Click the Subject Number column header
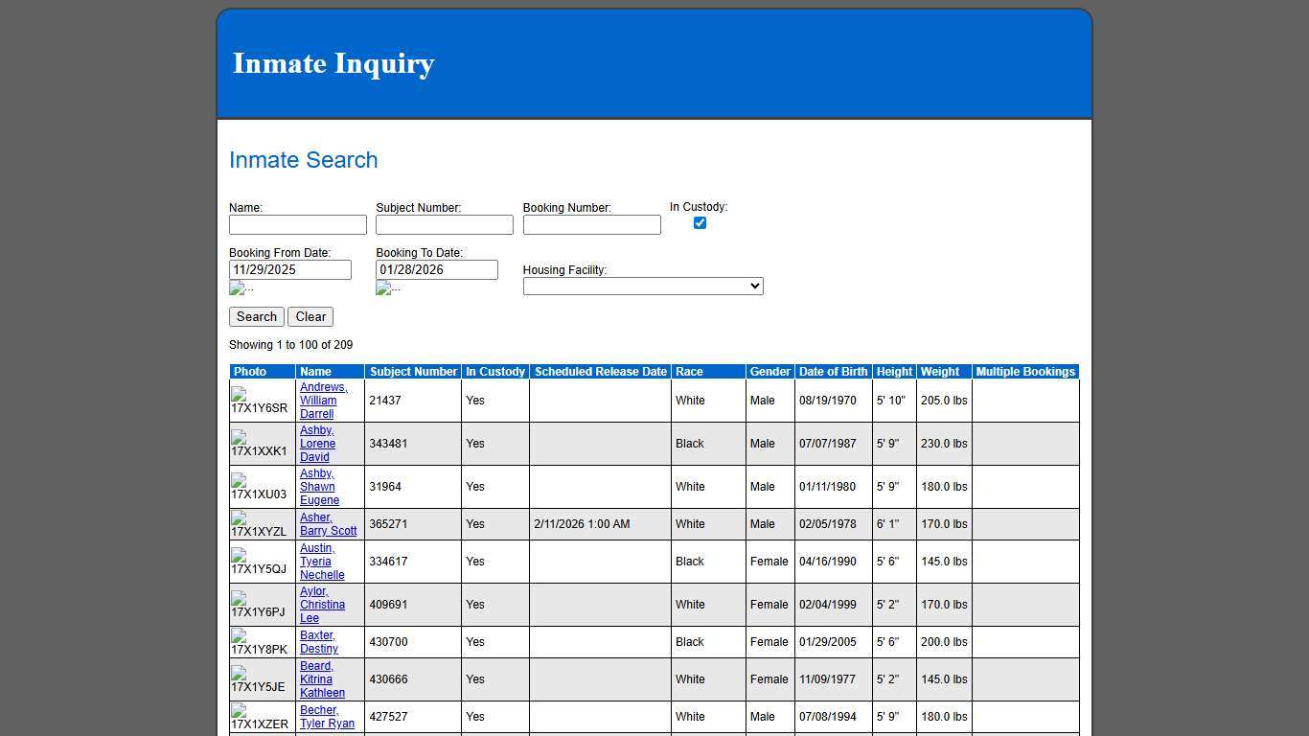The image size is (1309, 736). click(413, 372)
